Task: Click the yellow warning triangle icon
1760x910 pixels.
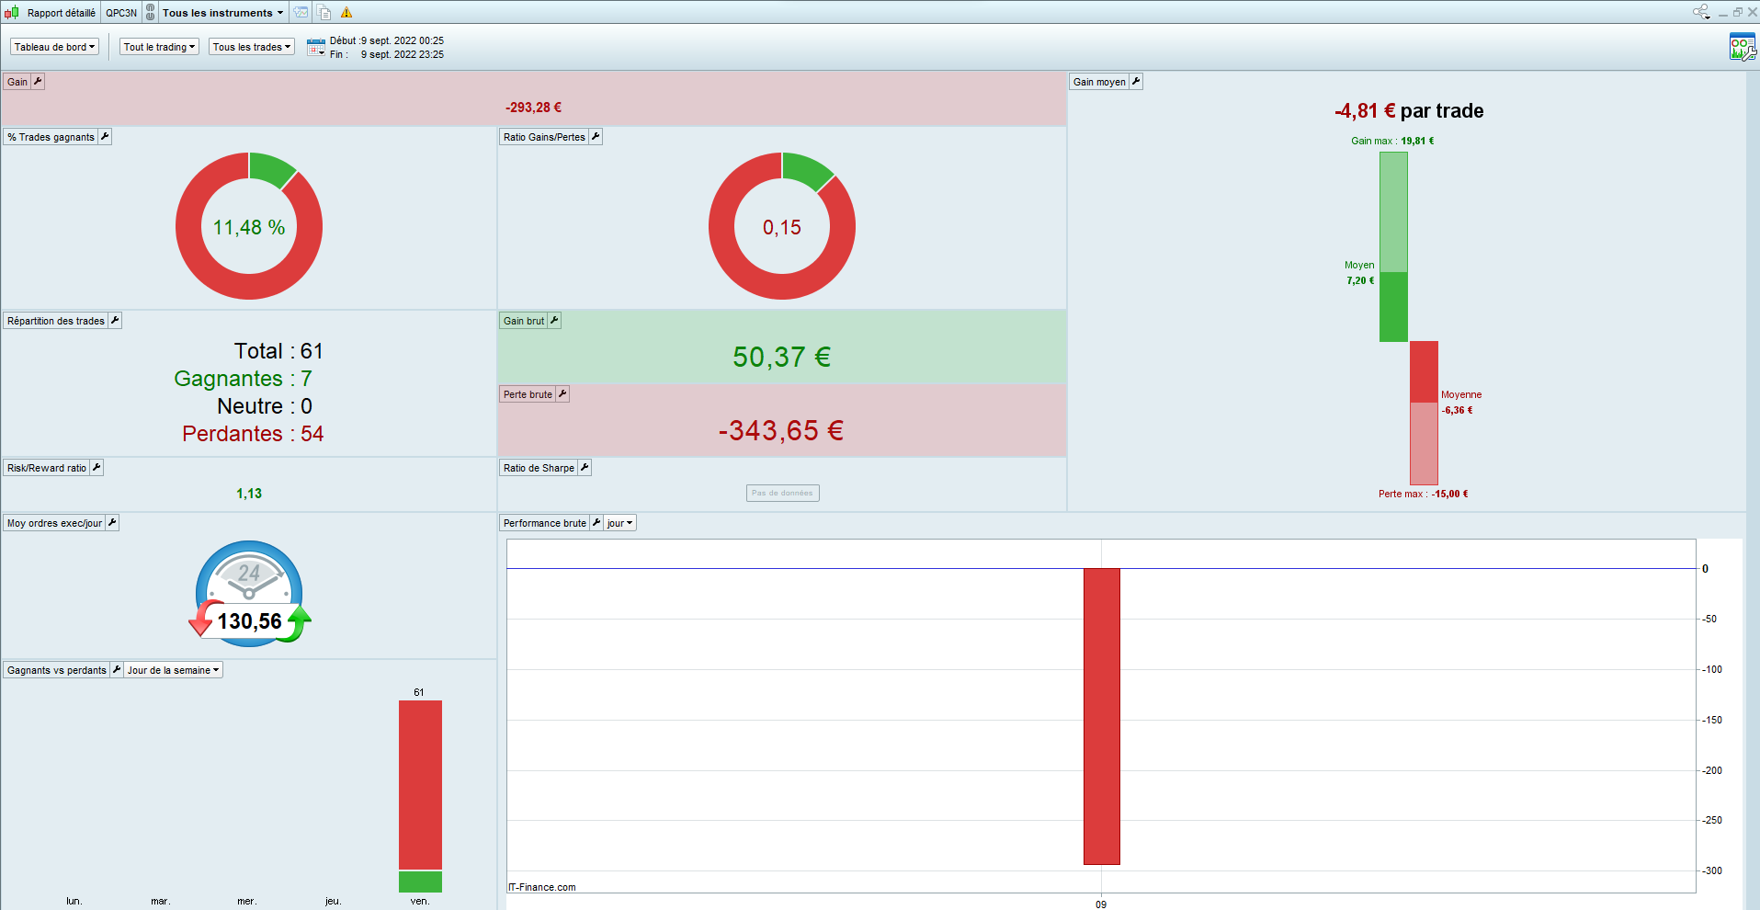Action: tap(346, 13)
